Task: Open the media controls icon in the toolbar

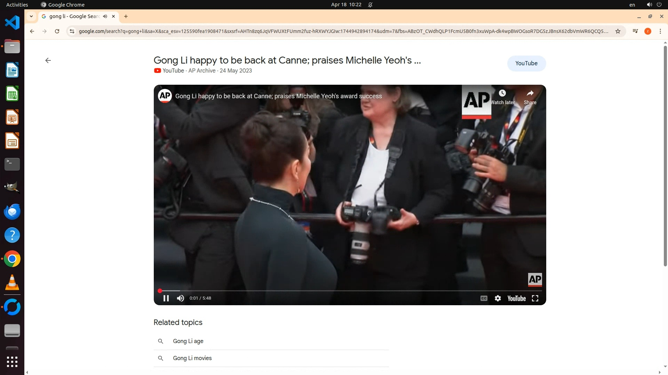Action: [635, 31]
